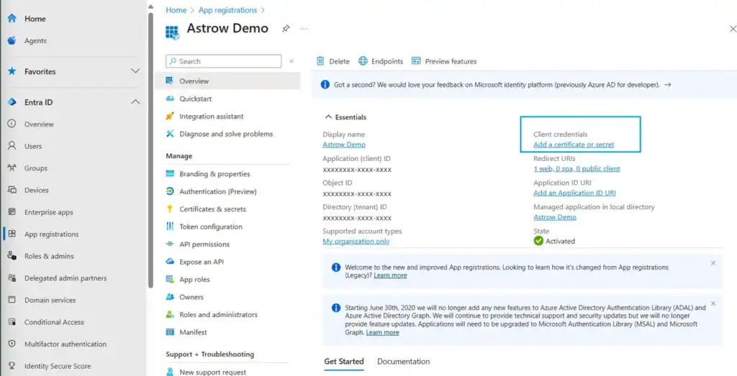
Task: Click the Certificates & secrets key icon
Action: 170,209
